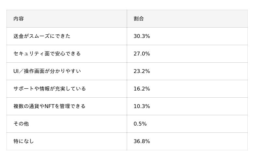Select the セキュリティ面で安心できる row label

click(x=47, y=54)
